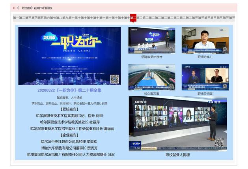Click www.cetv.cn ticker in large thumbnail
Viewport: 248px width, 169px height.
[149, 148]
